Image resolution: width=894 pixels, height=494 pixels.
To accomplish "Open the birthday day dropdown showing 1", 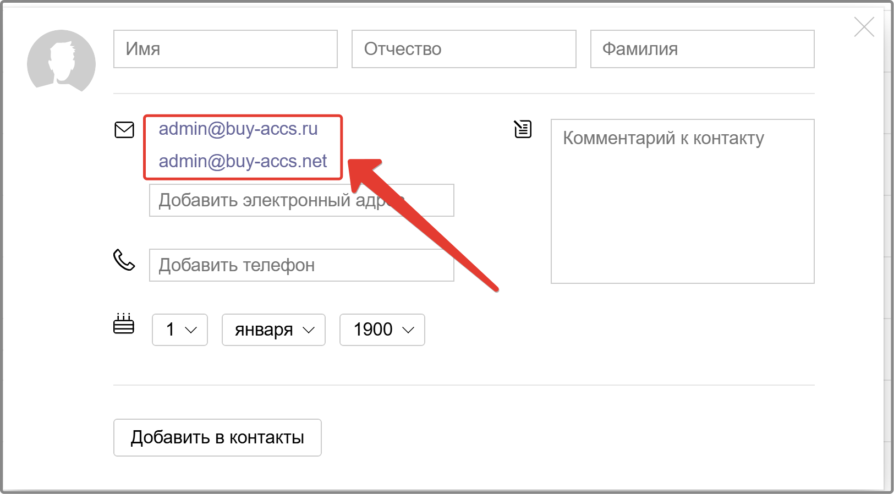I will (180, 330).
